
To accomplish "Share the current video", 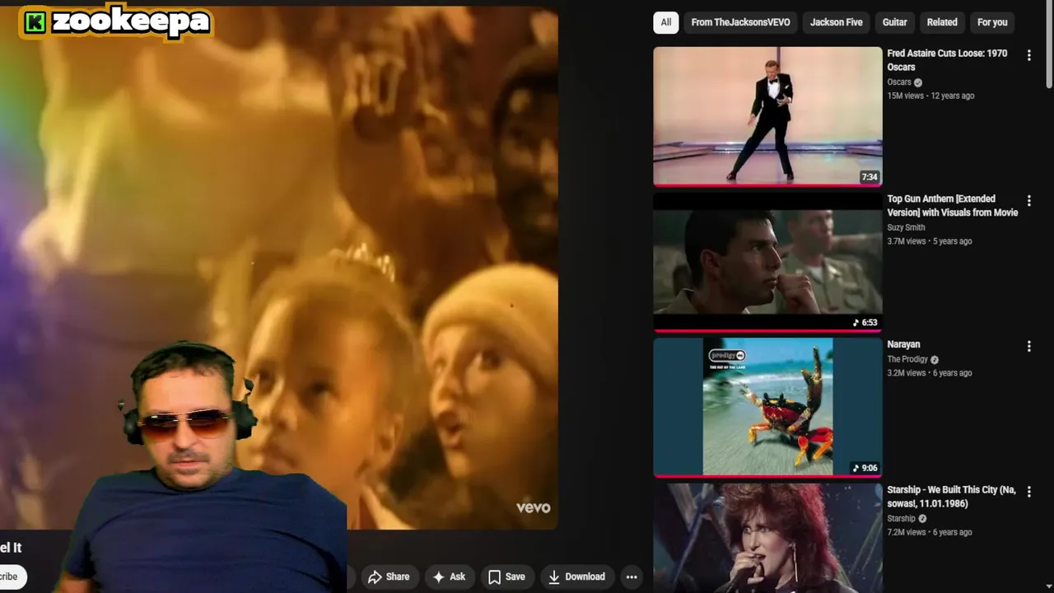I will click(x=389, y=577).
